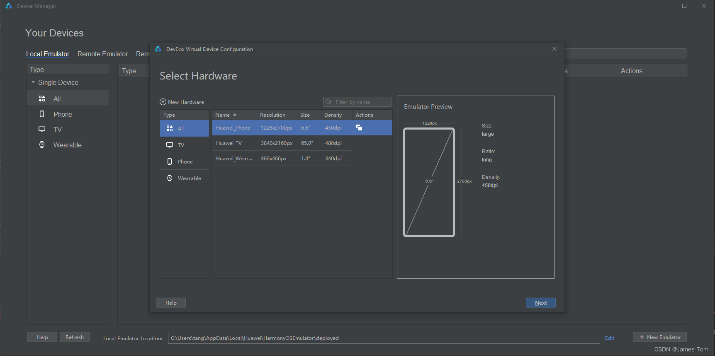Select the Phone icon in dialog type list
The width and height of the screenshot is (715, 356).
(170, 161)
